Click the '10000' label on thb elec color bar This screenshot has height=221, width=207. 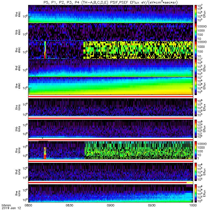click(x=202, y=27)
